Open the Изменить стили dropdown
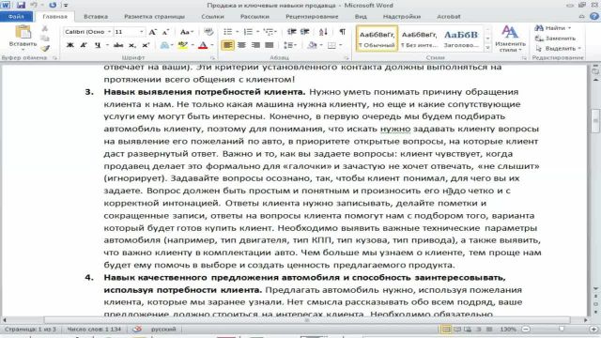The image size is (601, 338). point(510,38)
